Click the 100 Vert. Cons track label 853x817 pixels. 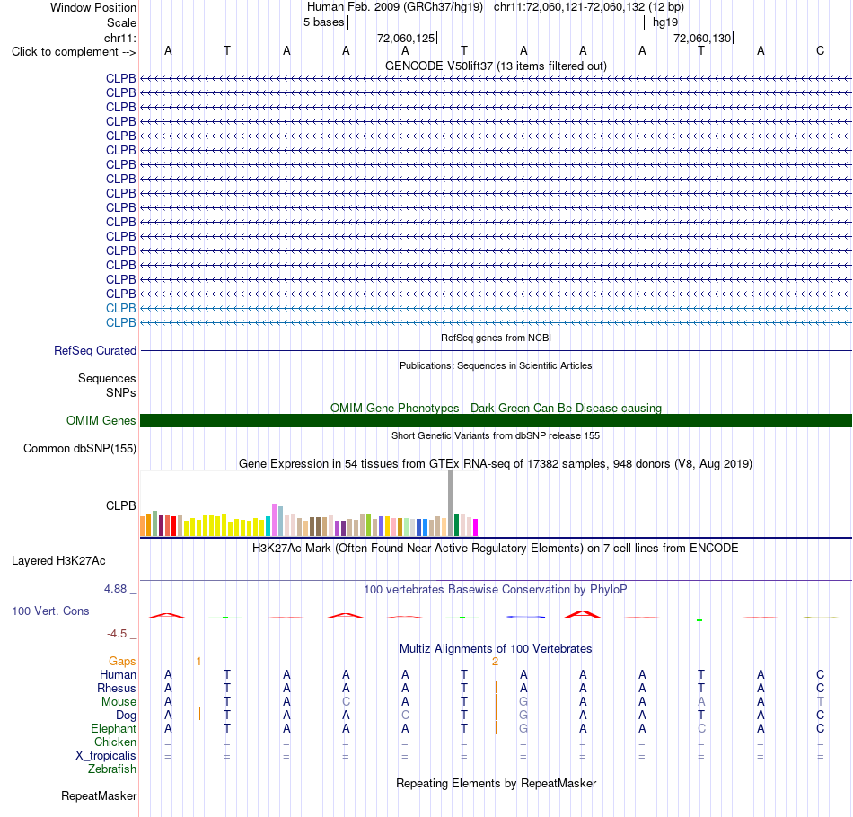point(50,611)
